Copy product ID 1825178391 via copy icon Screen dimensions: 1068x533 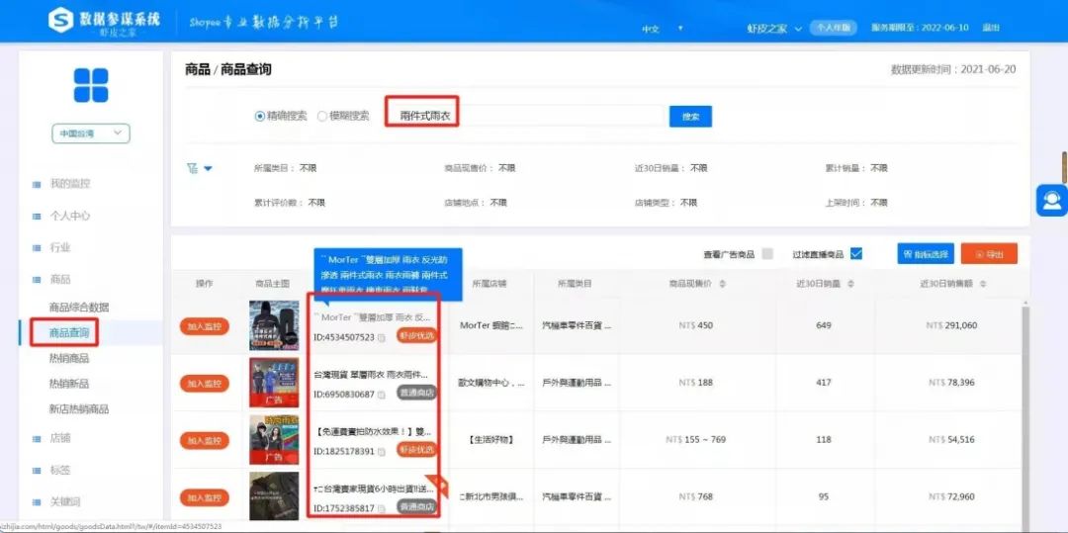click(382, 451)
